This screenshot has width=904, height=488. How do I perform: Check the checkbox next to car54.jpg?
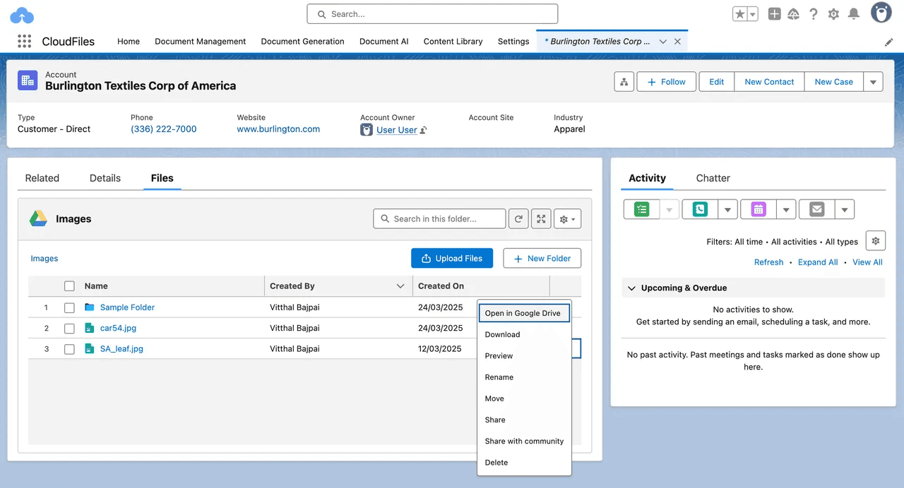pyautogui.click(x=69, y=327)
